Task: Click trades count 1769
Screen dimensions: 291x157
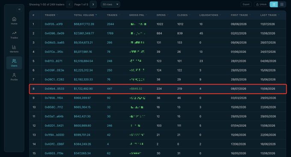Action: (x=110, y=33)
